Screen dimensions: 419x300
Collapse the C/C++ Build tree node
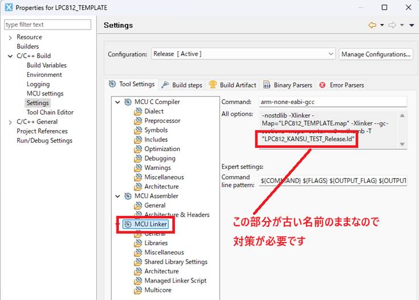click(x=10, y=56)
